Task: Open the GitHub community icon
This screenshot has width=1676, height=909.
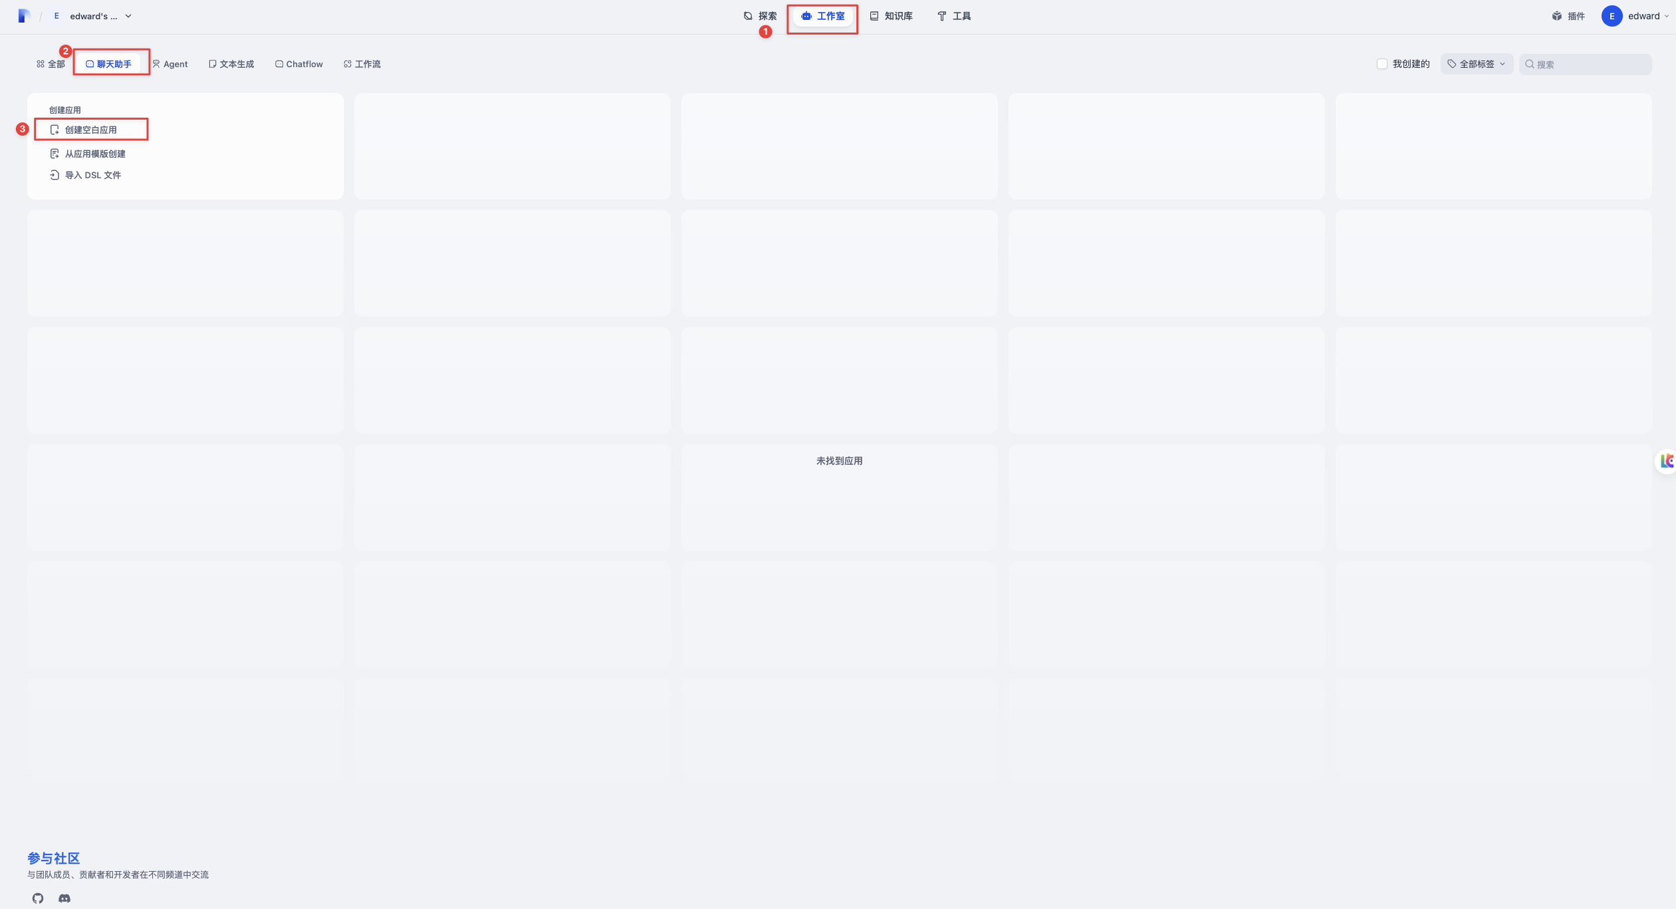Action: pos(38,898)
